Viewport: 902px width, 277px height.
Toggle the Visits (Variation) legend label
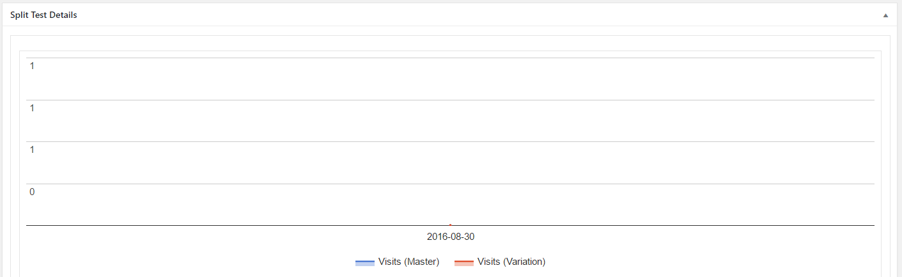511,262
